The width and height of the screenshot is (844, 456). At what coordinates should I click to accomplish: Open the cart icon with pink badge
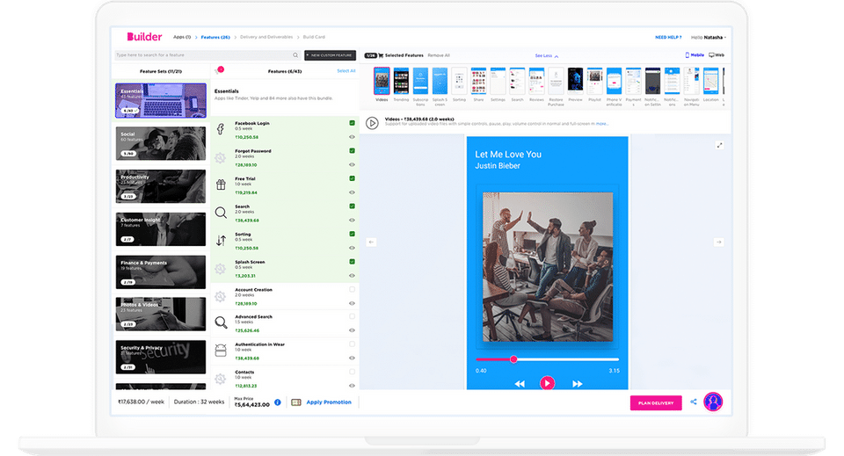coord(219,70)
